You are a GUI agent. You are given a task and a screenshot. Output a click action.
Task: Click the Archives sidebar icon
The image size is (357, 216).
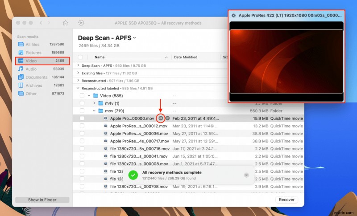point(21,86)
